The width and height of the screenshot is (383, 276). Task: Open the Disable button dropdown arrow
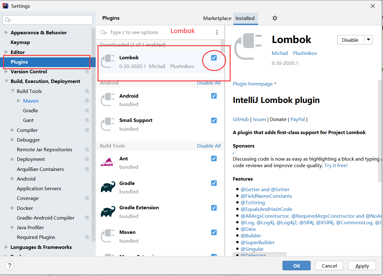369,40
